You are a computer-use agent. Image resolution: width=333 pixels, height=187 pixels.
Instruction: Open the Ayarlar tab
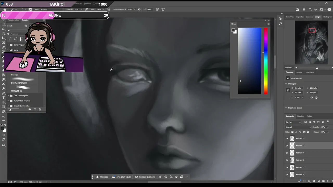(x=299, y=72)
